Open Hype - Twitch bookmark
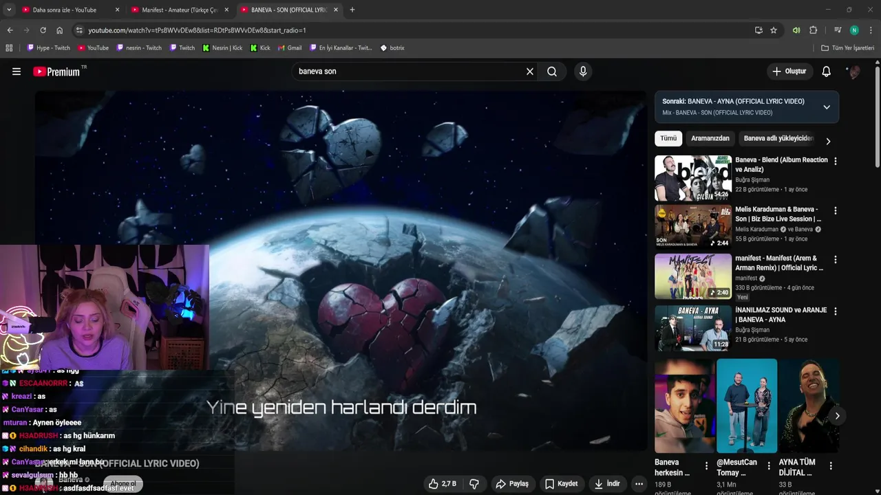The height and width of the screenshot is (495, 881). tap(48, 48)
